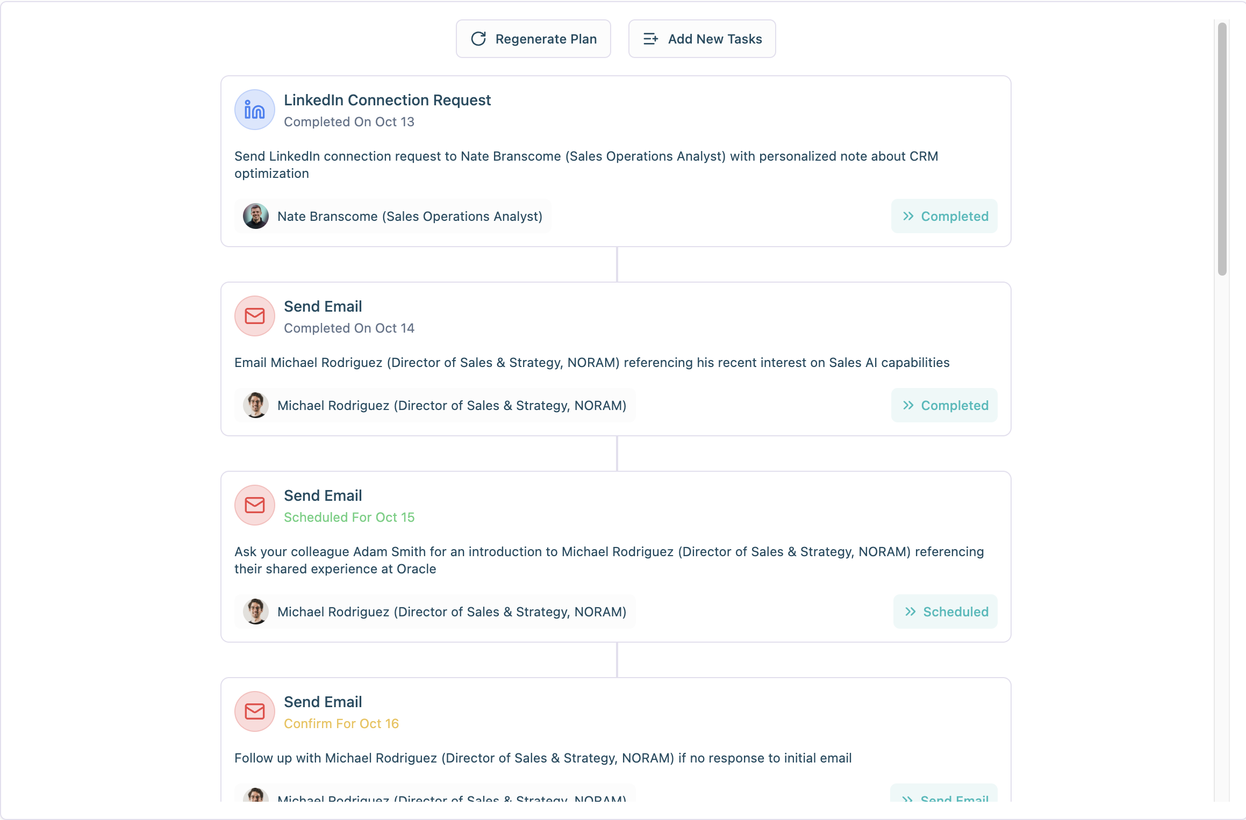Viewport: 1246px width, 820px height.
Task: Click the LinkedIn icon on the first task
Action: tap(254, 110)
